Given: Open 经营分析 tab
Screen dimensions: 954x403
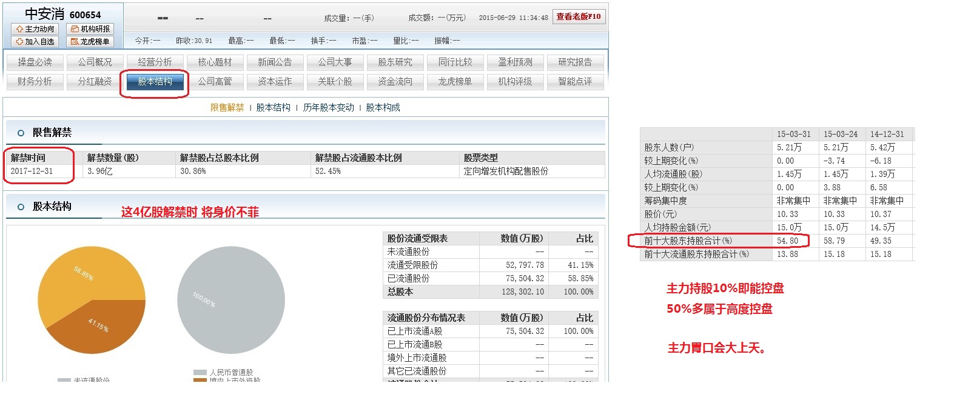Looking at the screenshot, I should pos(155,62).
